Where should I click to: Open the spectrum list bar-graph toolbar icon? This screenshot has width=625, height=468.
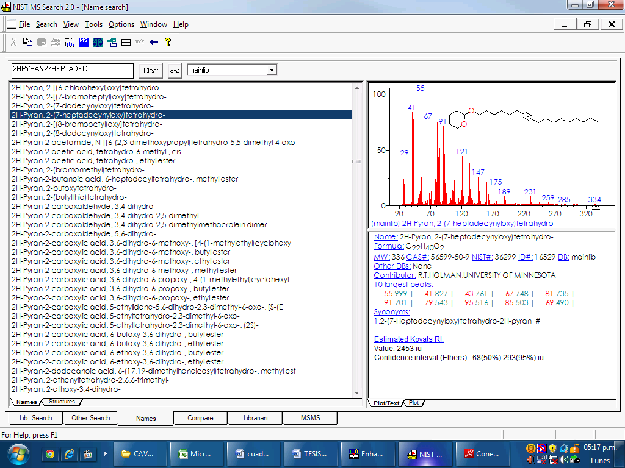click(x=70, y=42)
